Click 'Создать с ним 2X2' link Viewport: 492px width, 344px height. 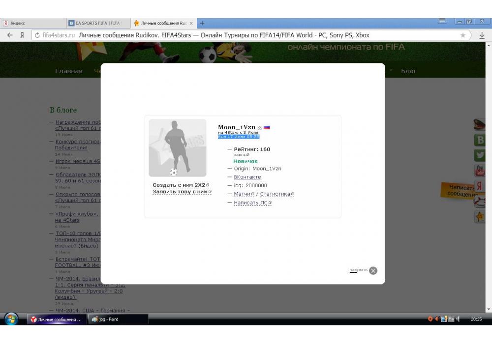[x=179, y=185]
